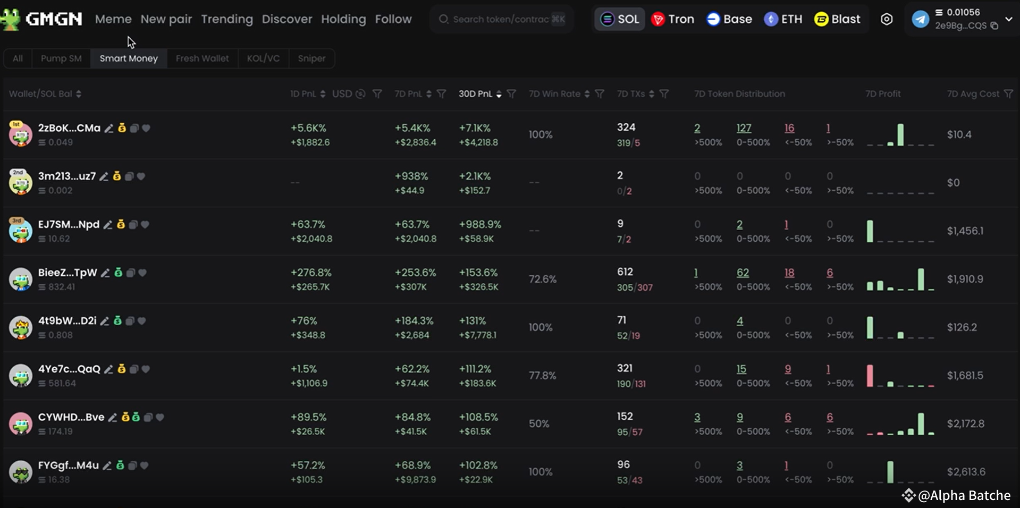This screenshot has width=1020, height=508.
Task: Toggle USD display in the 1D PnL column
Action: pos(360,94)
